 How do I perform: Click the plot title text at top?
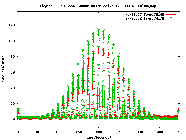tap(98, 6)
